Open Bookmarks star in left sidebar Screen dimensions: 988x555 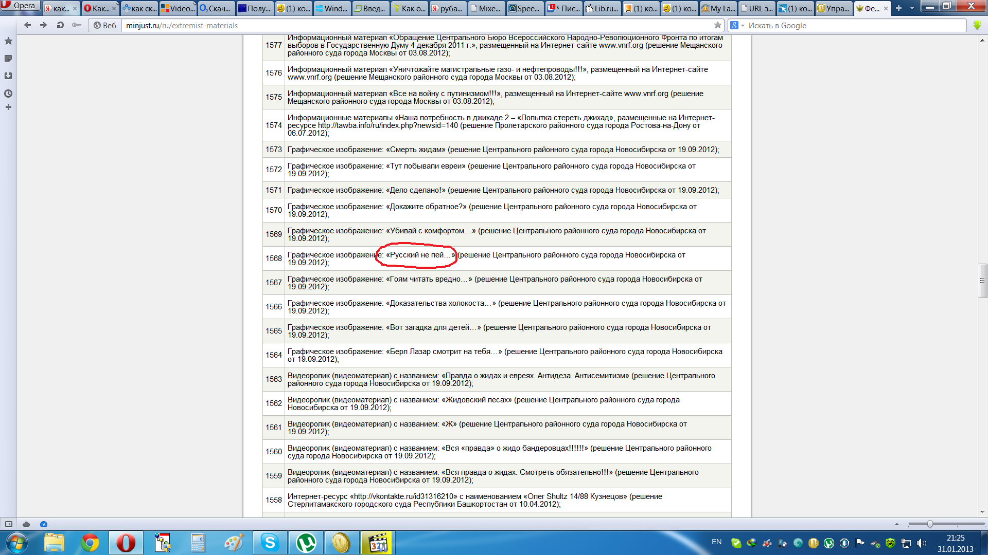[x=8, y=41]
